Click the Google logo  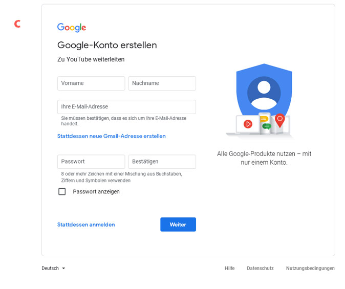click(72, 28)
